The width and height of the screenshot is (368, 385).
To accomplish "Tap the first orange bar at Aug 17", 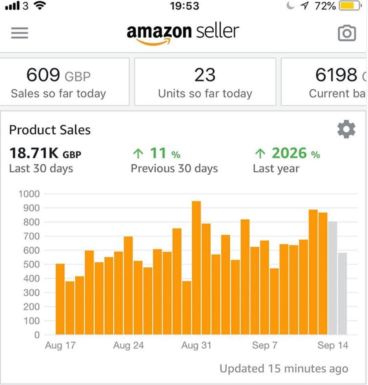I will coord(60,299).
